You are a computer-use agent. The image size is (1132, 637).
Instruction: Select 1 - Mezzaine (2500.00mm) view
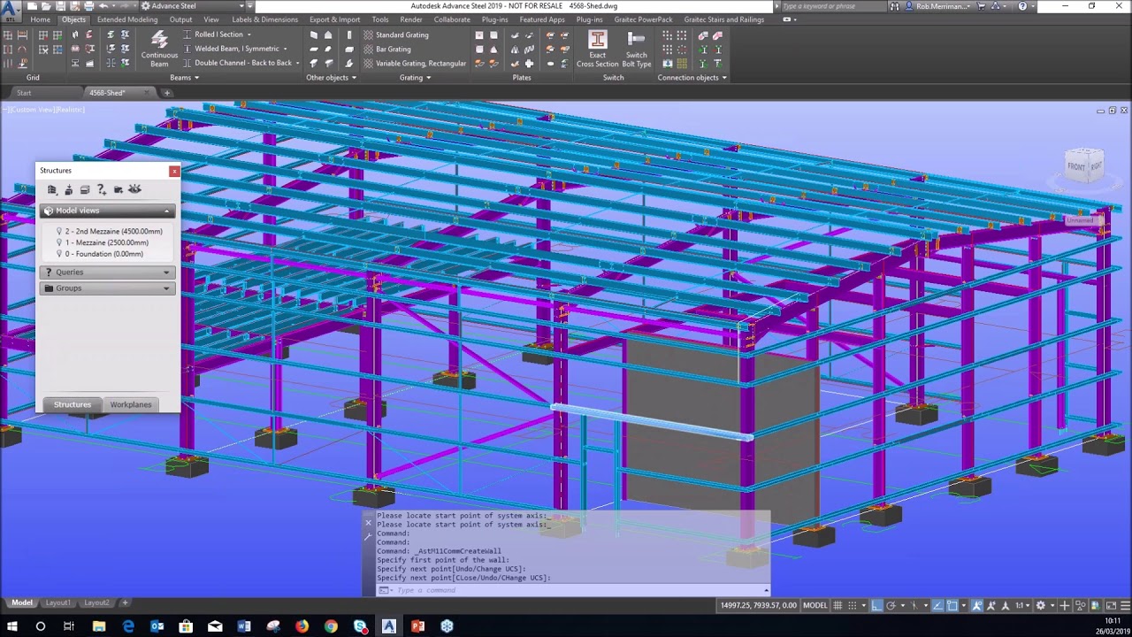(106, 242)
